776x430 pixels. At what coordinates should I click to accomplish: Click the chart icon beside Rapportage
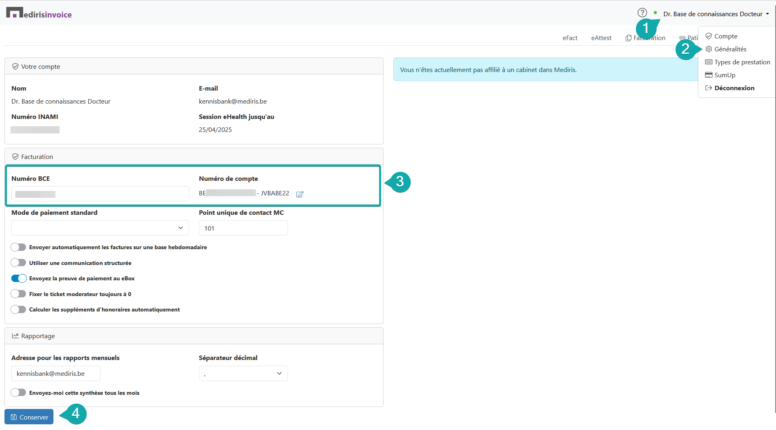(x=15, y=336)
